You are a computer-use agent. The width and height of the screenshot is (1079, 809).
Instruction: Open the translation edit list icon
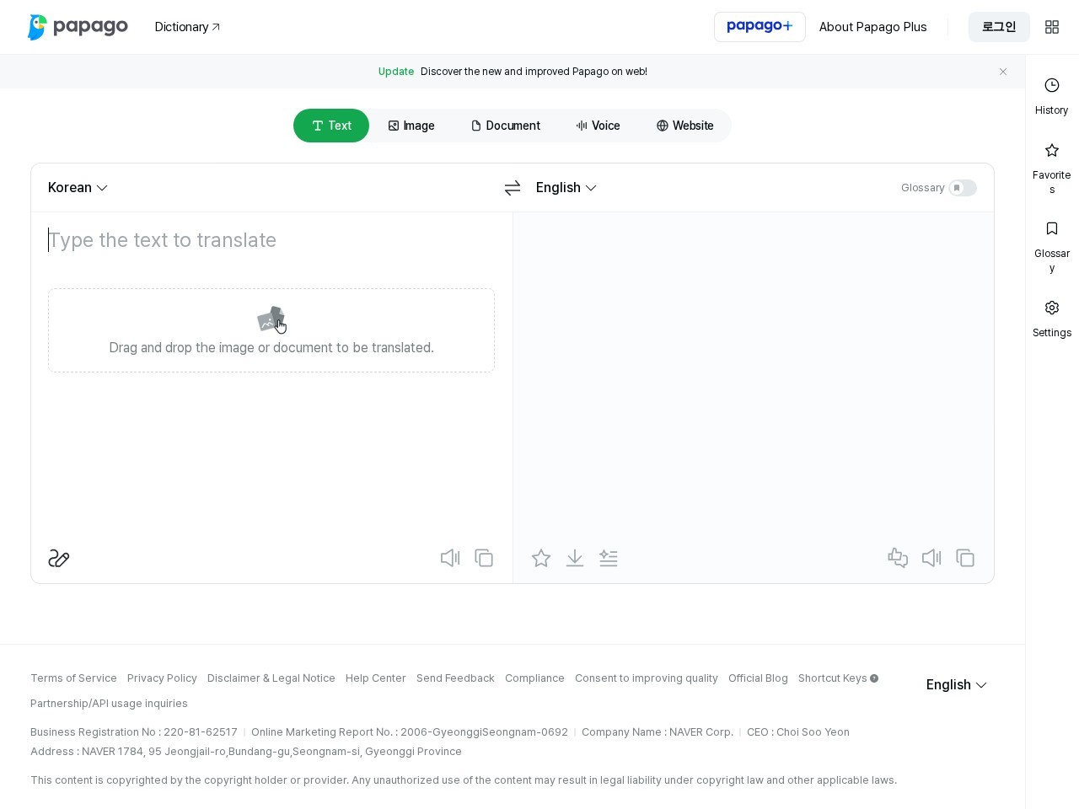click(609, 558)
